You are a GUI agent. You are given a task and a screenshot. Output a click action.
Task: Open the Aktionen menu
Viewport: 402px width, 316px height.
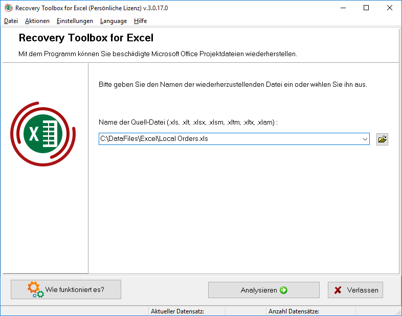click(x=37, y=21)
